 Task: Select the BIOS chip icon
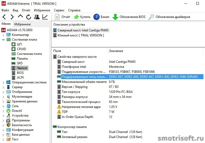(14, 73)
